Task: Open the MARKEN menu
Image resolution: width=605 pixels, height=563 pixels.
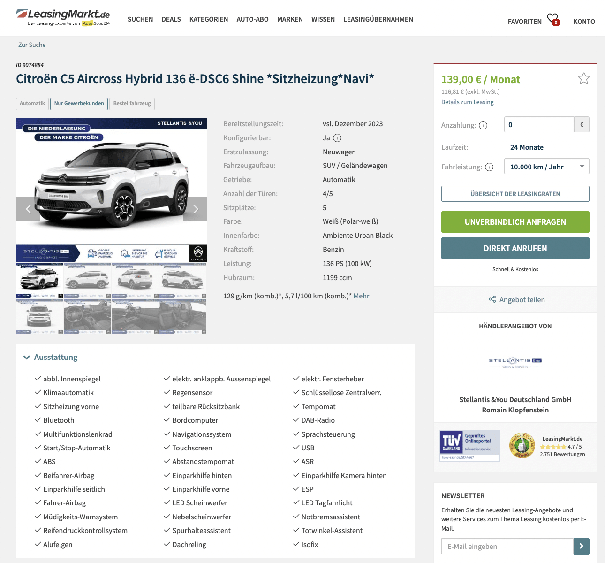Action: (x=290, y=19)
